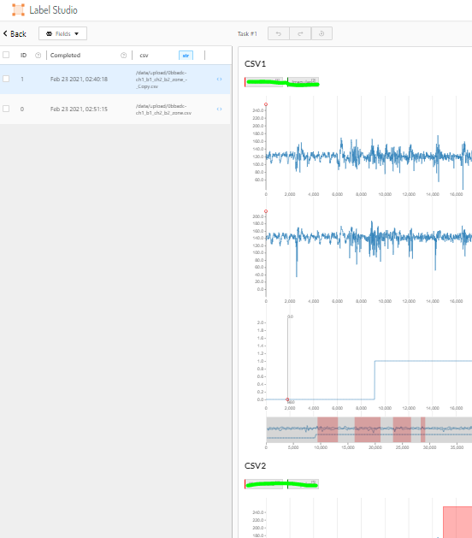
Task: Click the CSV1 heading
Action: click(255, 64)
